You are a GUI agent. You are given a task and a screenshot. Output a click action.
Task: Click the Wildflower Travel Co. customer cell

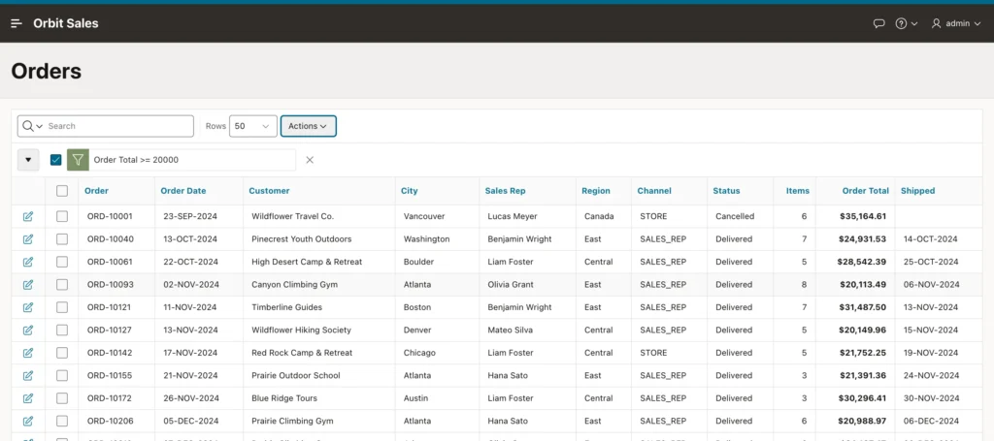(292, 216)
